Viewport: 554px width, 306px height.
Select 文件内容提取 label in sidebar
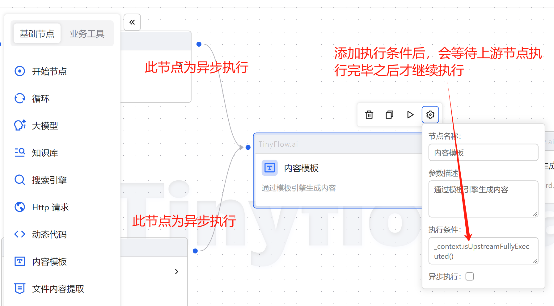[58, 289]
